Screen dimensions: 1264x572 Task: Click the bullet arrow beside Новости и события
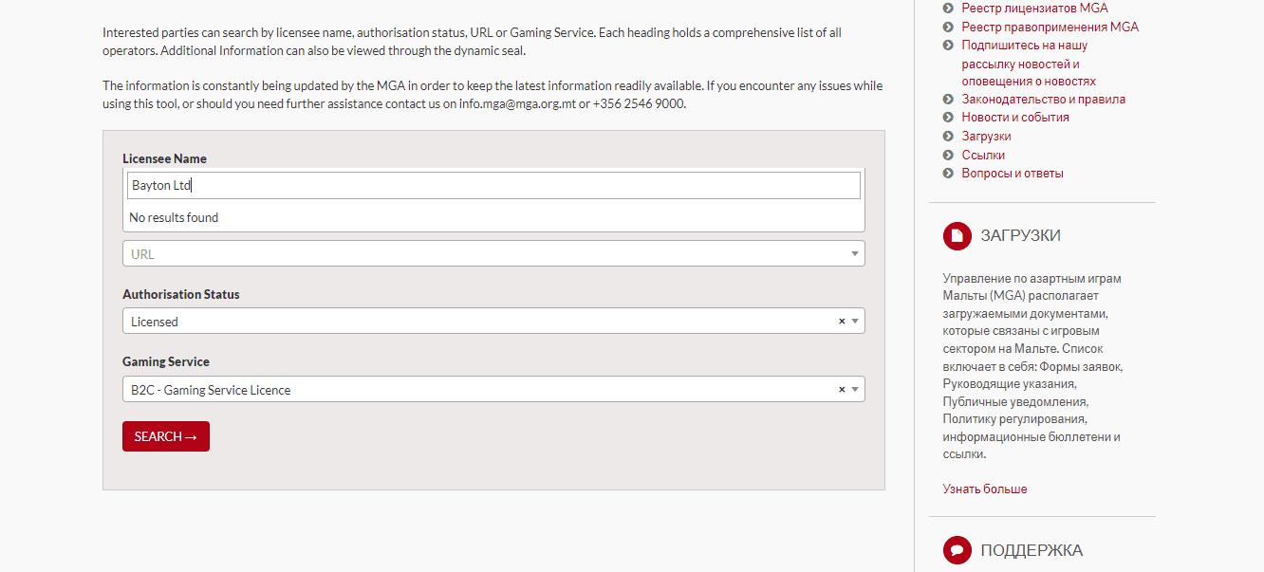coord(948,118)
